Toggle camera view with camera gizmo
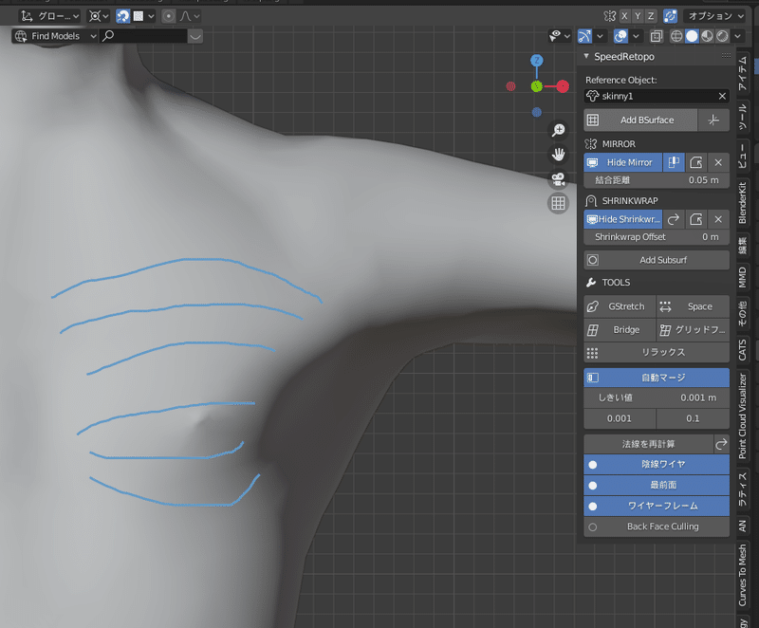The height and width of the screenshot is (628, 759). click(x=558, y=178)
